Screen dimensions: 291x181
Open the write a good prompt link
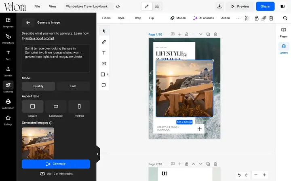pos(40,39)
